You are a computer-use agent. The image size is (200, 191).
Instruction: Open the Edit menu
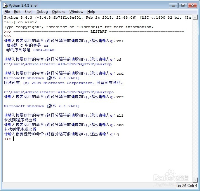point(17,12)
